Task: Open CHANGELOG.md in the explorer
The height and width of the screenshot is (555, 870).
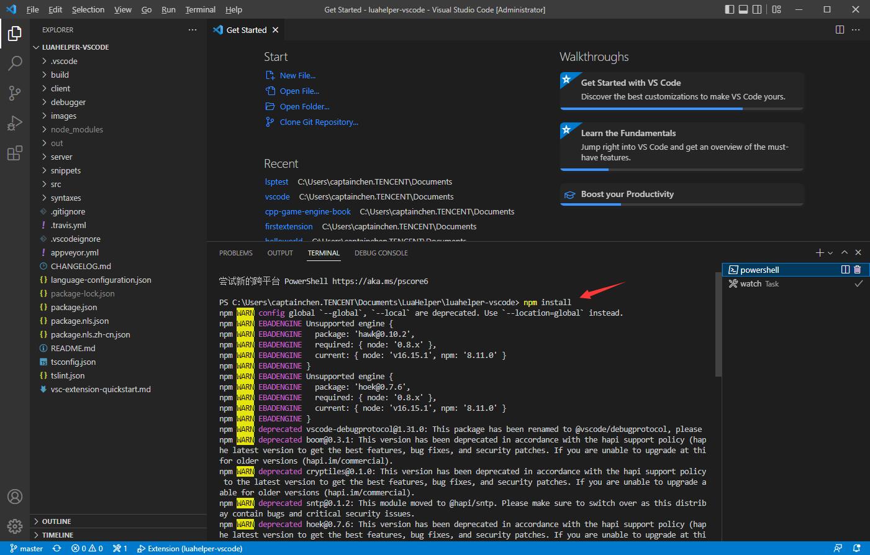Action: [x=118, y=266]
